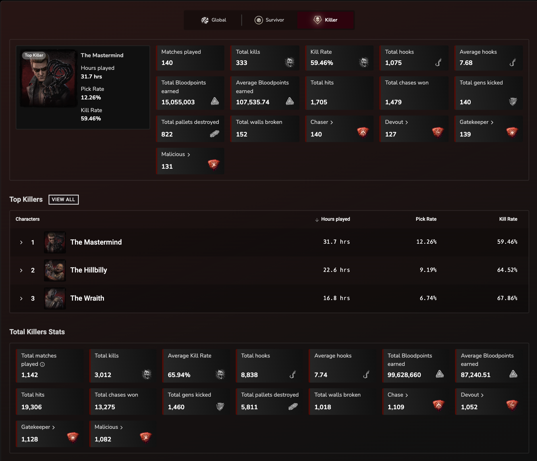
Task: Switch to the Survivor stats tab
Action: (269, 20)
